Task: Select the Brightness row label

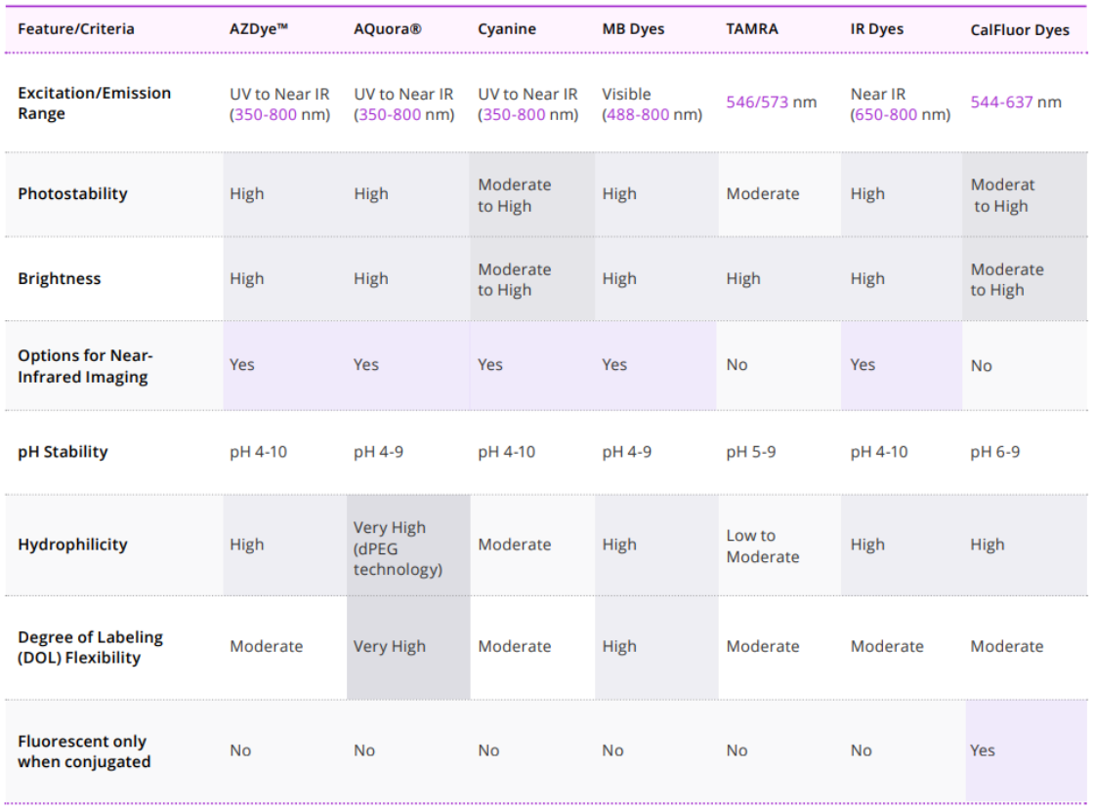Action: click(60, 278)
